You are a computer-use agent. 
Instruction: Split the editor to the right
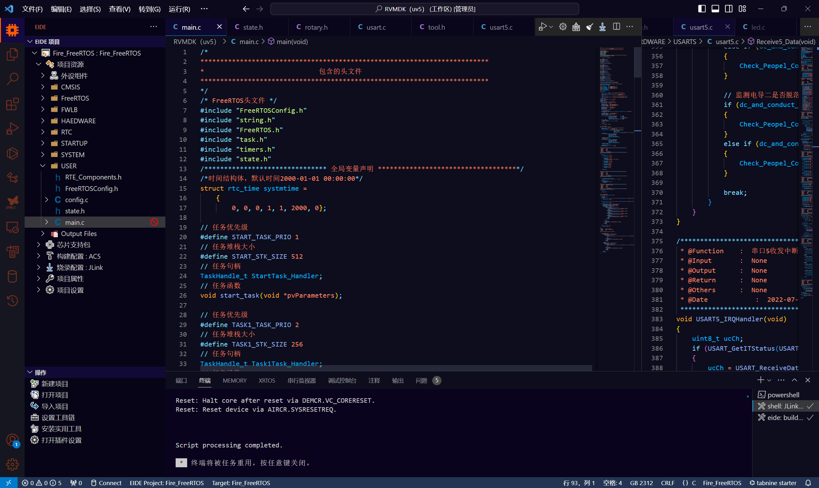(x=616, y=27)
